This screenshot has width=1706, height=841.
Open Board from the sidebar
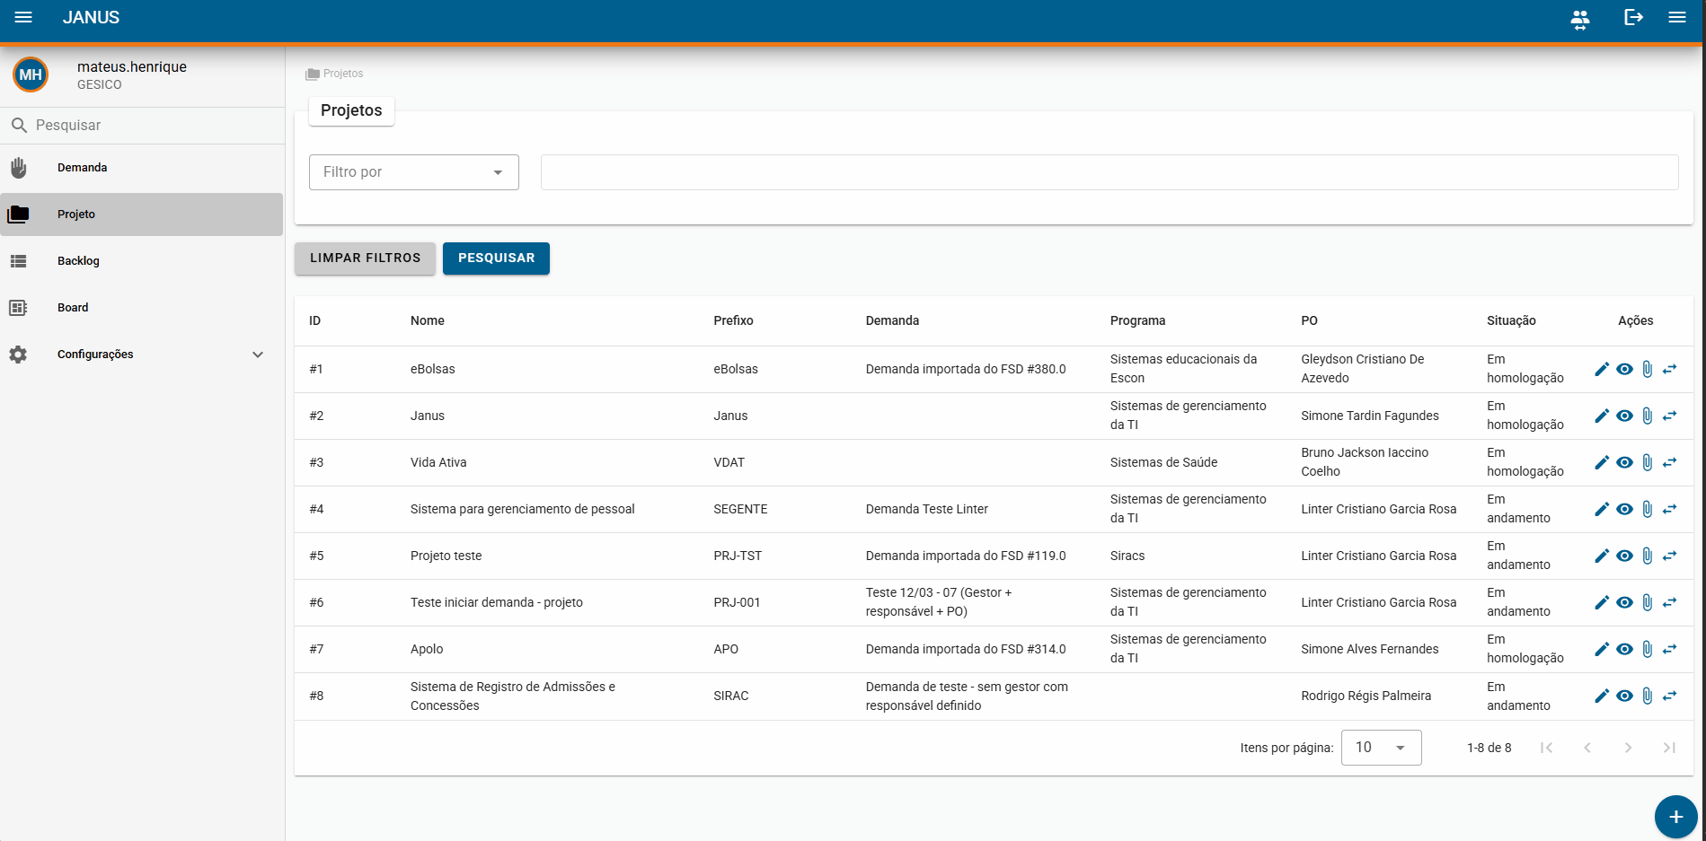point(142,308)
